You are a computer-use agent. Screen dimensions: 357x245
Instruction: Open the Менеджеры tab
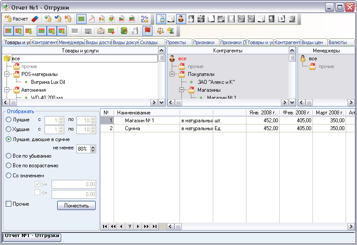pyautogui.click(x=71, y=42)
